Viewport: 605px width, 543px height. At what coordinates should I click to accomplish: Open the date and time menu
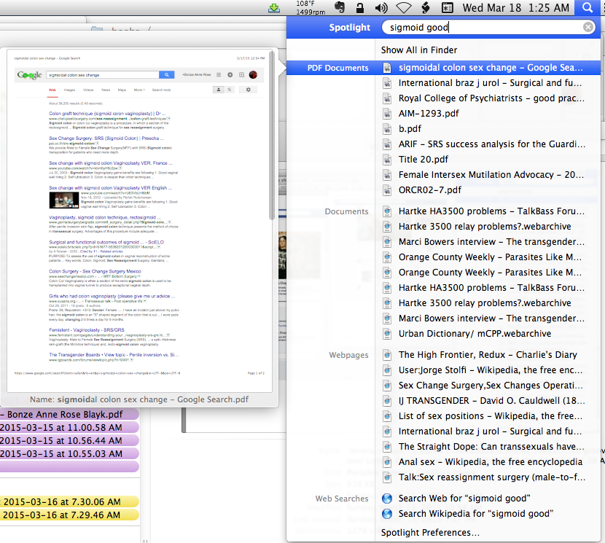tap(516, 8)
